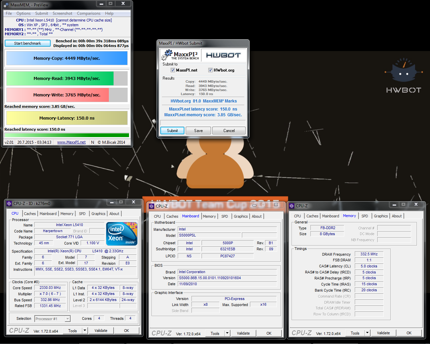Click the Memory-Copy result bar
Screen dimensions: 430x344
(67, 58)
